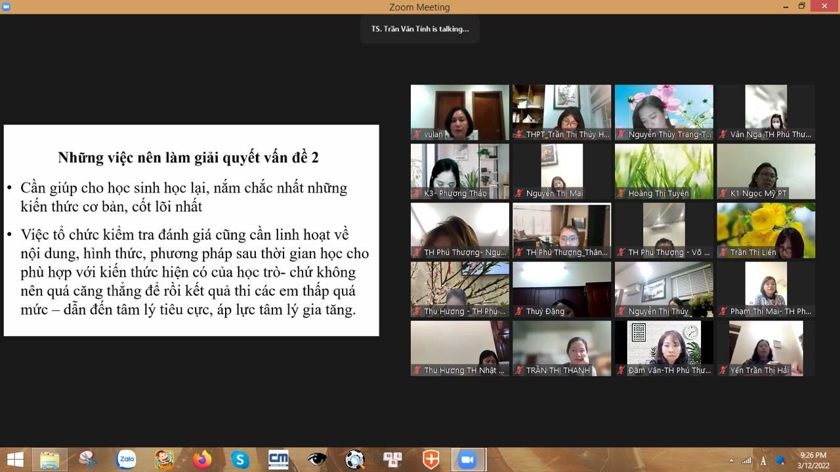Click the shared slide content area
The image size is (840, 472).
click(x=191, y=230)
